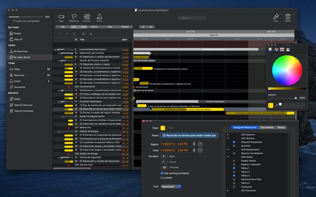Navigate to next timeline period

coord(151,27)
